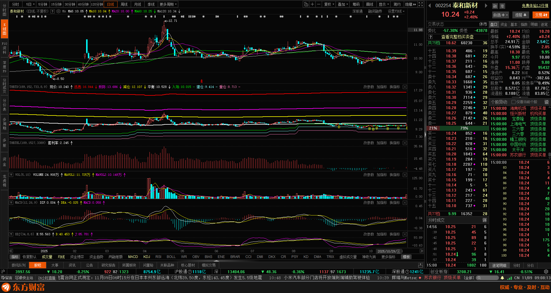Go to previous stock arrow
Viewport: 551px width, 293px height.
(429, 6)
